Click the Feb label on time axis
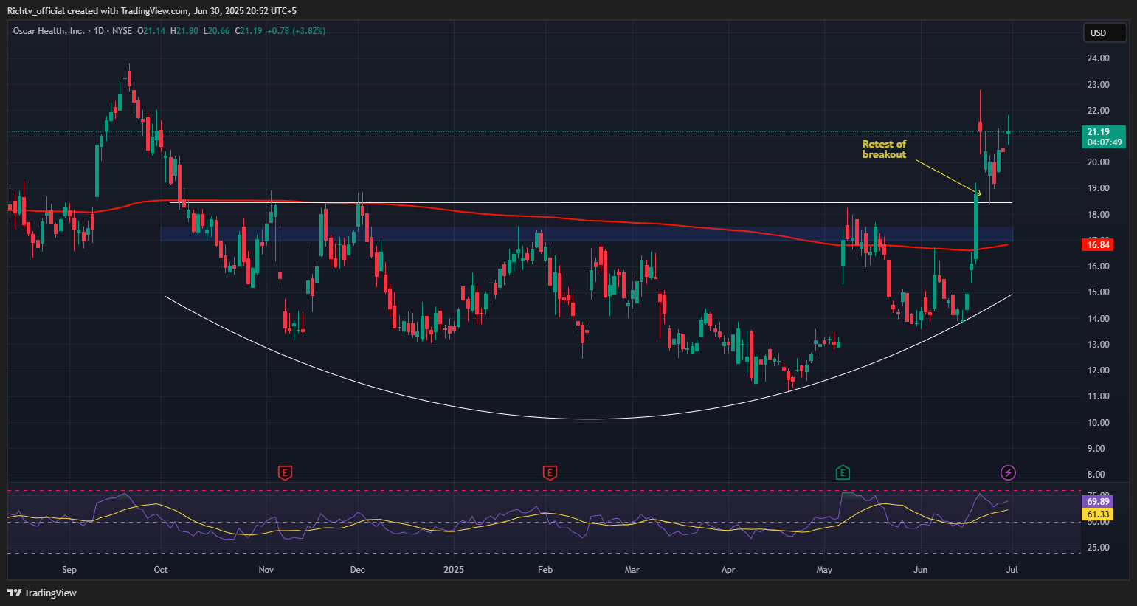The width and height of the screenshot is (1137, 606). point(545,570)
